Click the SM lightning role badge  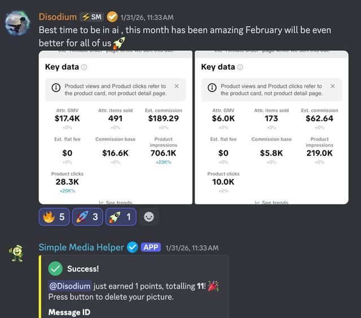(92, 17)
